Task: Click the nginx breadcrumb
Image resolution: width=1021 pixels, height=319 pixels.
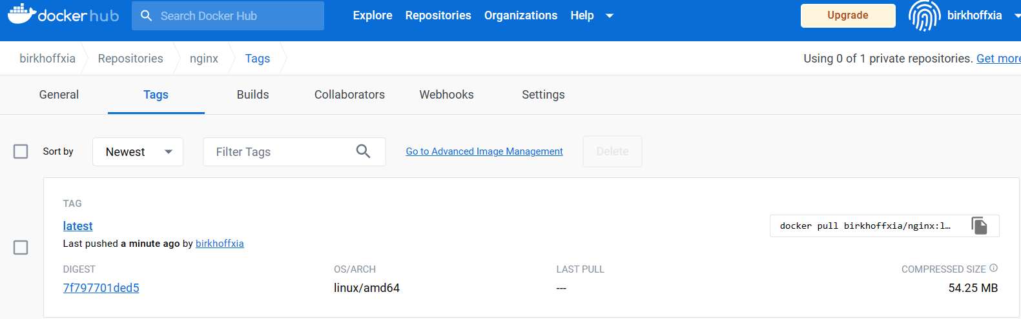Action: (x=204, y=59)
